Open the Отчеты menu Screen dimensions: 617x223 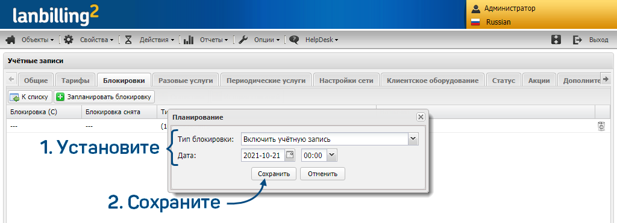coord(214,40)
